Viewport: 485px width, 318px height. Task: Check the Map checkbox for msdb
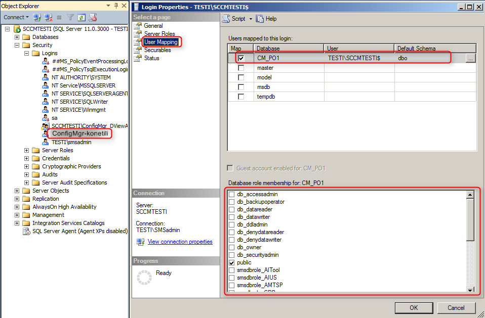(x=241, y=87)
